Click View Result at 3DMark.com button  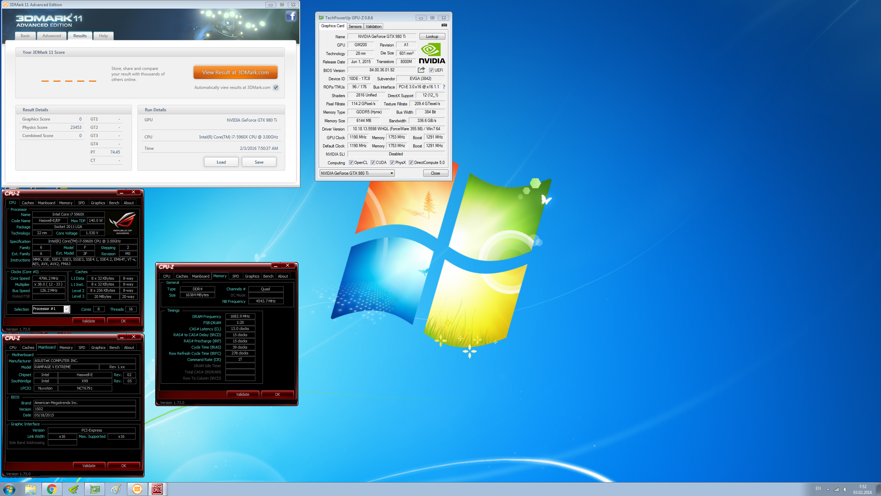235,72
